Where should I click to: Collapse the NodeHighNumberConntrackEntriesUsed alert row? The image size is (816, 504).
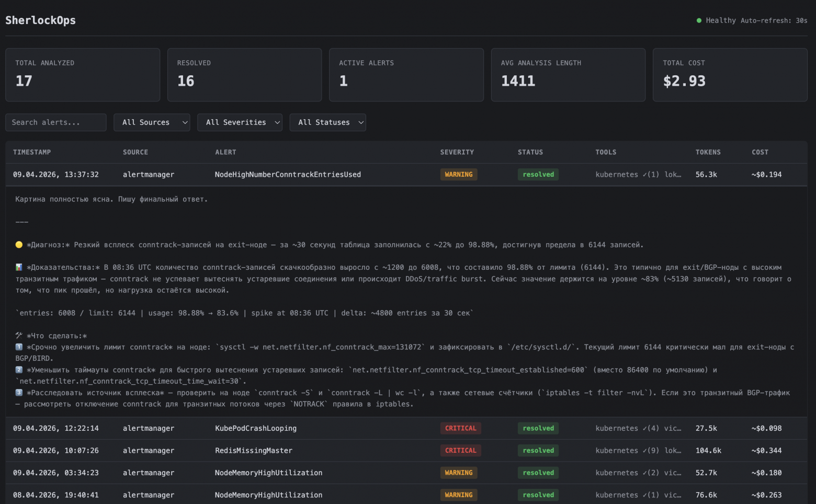click(288, 175)
